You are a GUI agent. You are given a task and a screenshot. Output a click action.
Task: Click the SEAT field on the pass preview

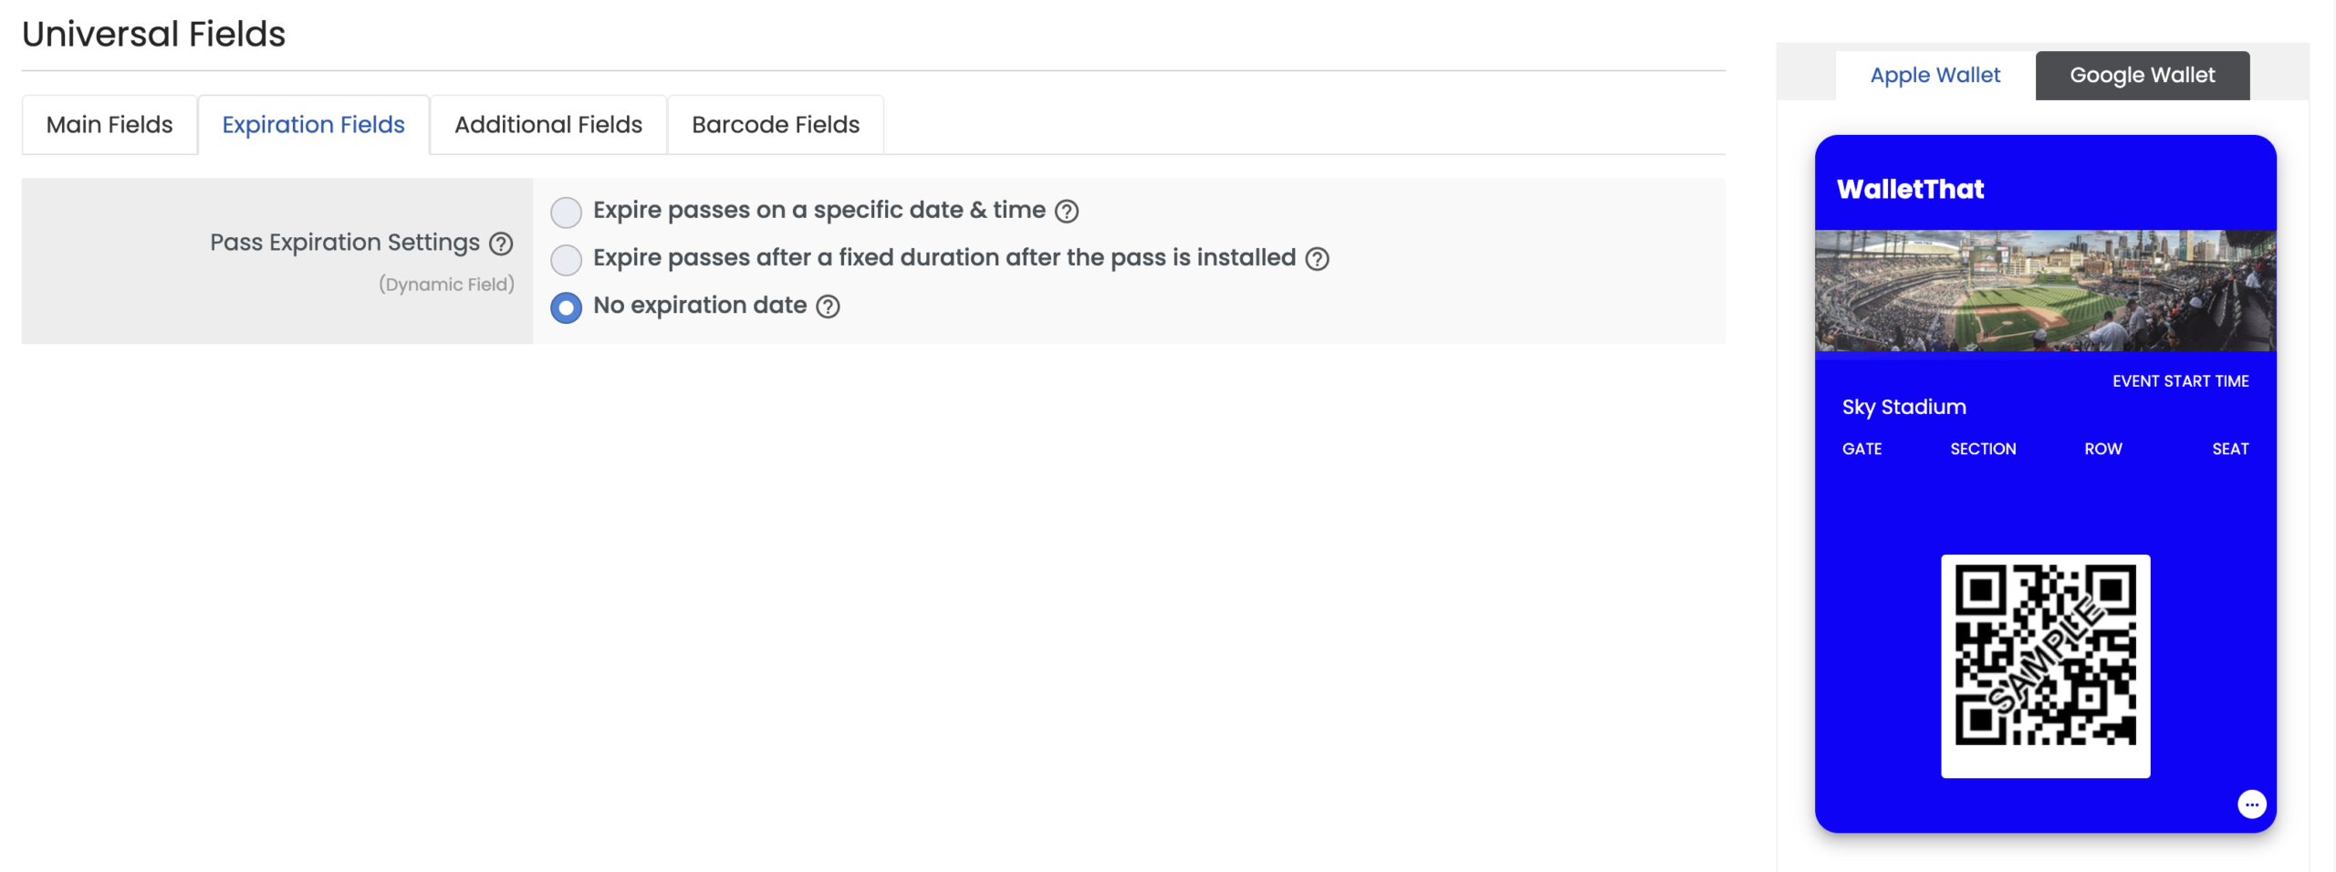(x=2230, y=449)
